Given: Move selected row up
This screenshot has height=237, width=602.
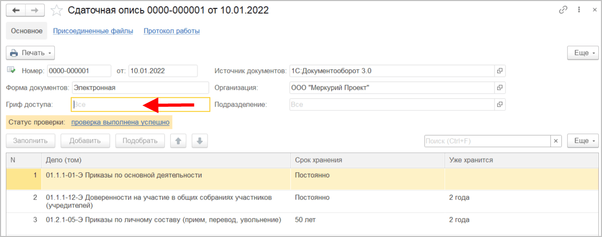Looking at the screenshot, I should pyautogui.click(x=179, y=141).
